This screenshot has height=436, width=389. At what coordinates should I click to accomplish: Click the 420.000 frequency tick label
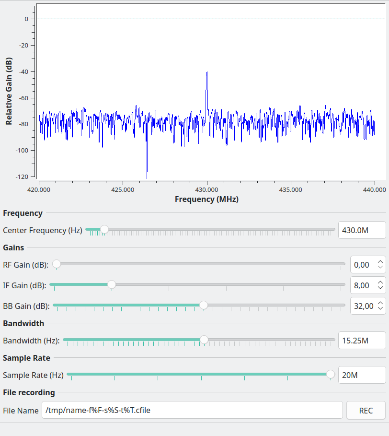click(x=39, y=189)
